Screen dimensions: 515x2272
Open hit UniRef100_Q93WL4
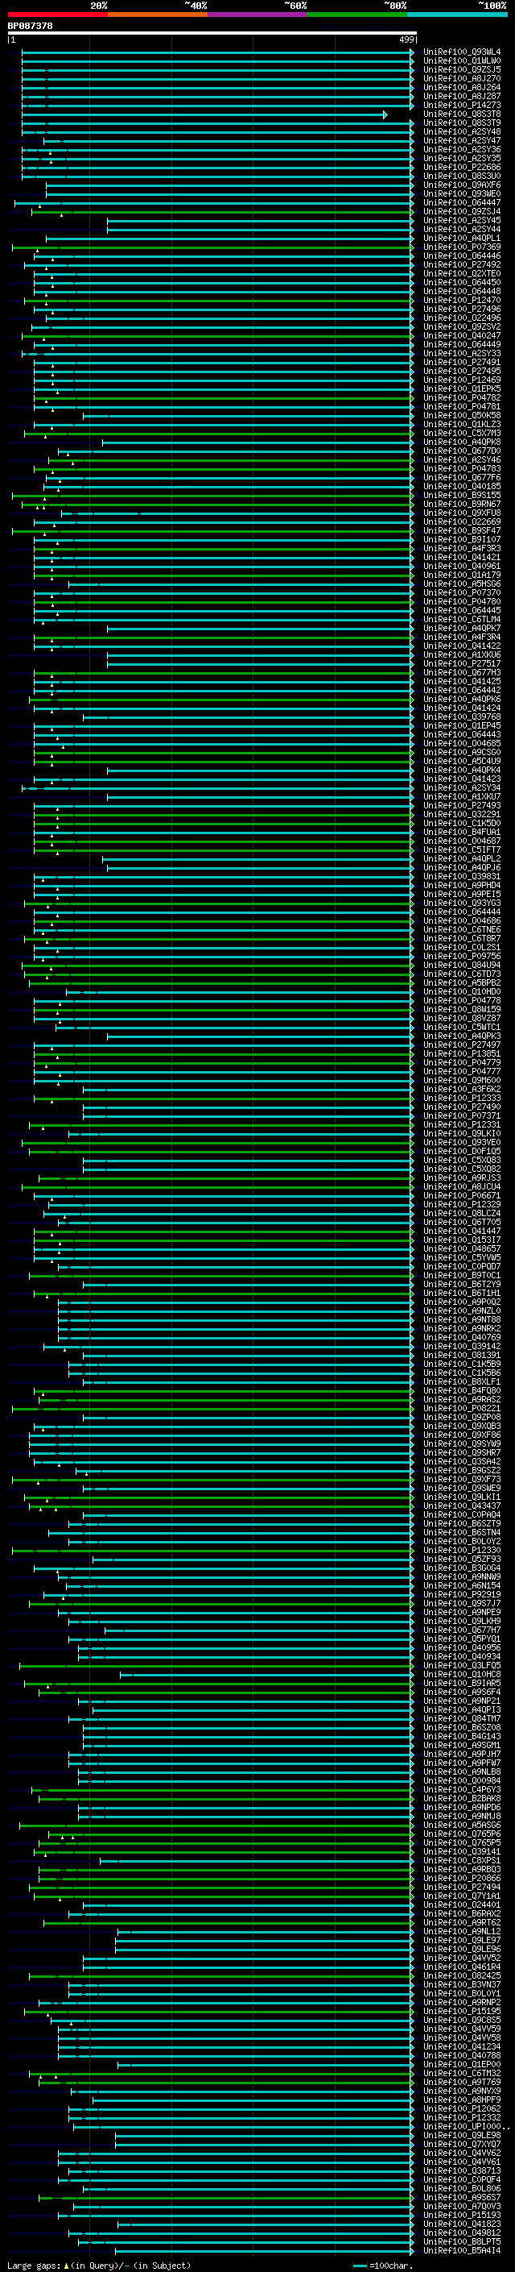(462, 52)
